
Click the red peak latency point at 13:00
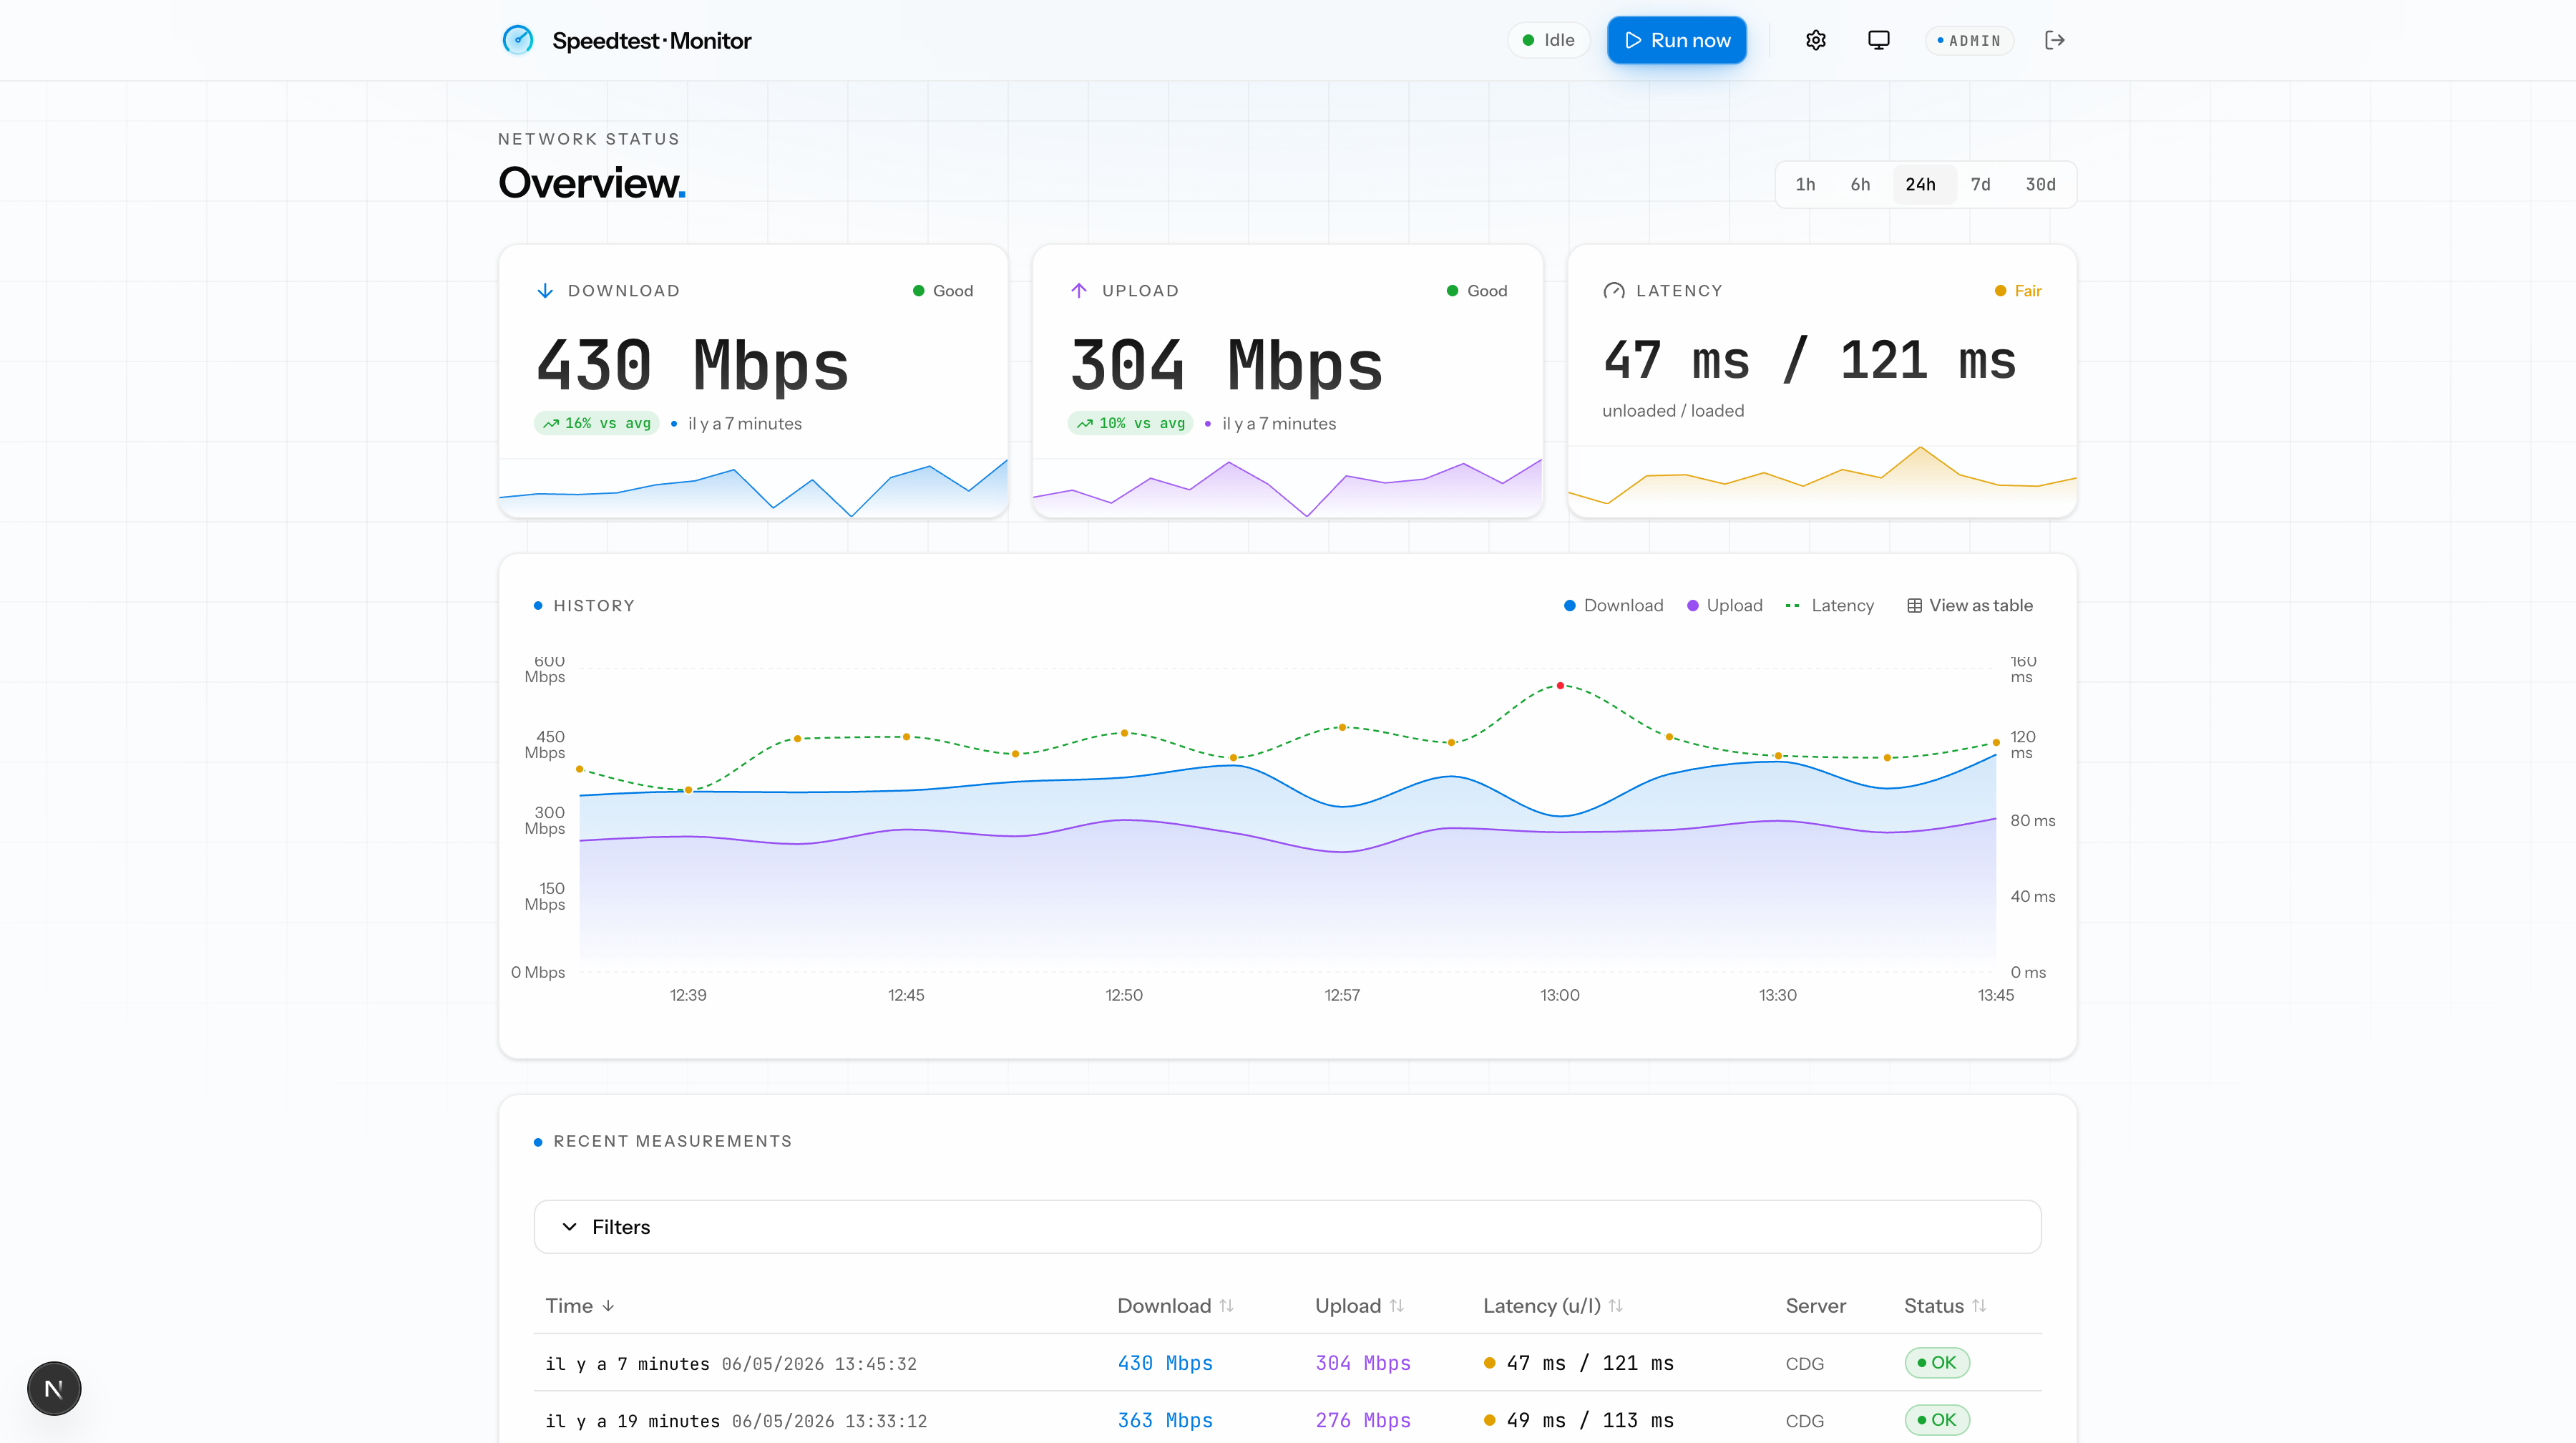(1560, 686)
